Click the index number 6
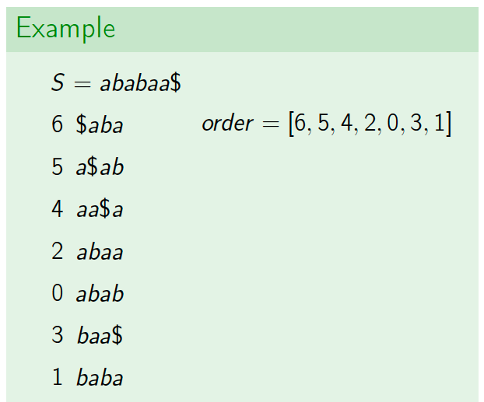Viewport: 484px width, 402px height. click(x=58, y=124)
